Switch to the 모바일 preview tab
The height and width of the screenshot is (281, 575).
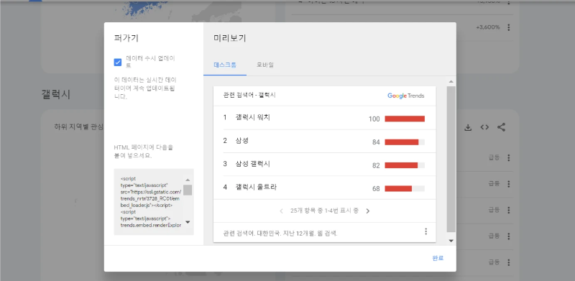tap(264, 65)
